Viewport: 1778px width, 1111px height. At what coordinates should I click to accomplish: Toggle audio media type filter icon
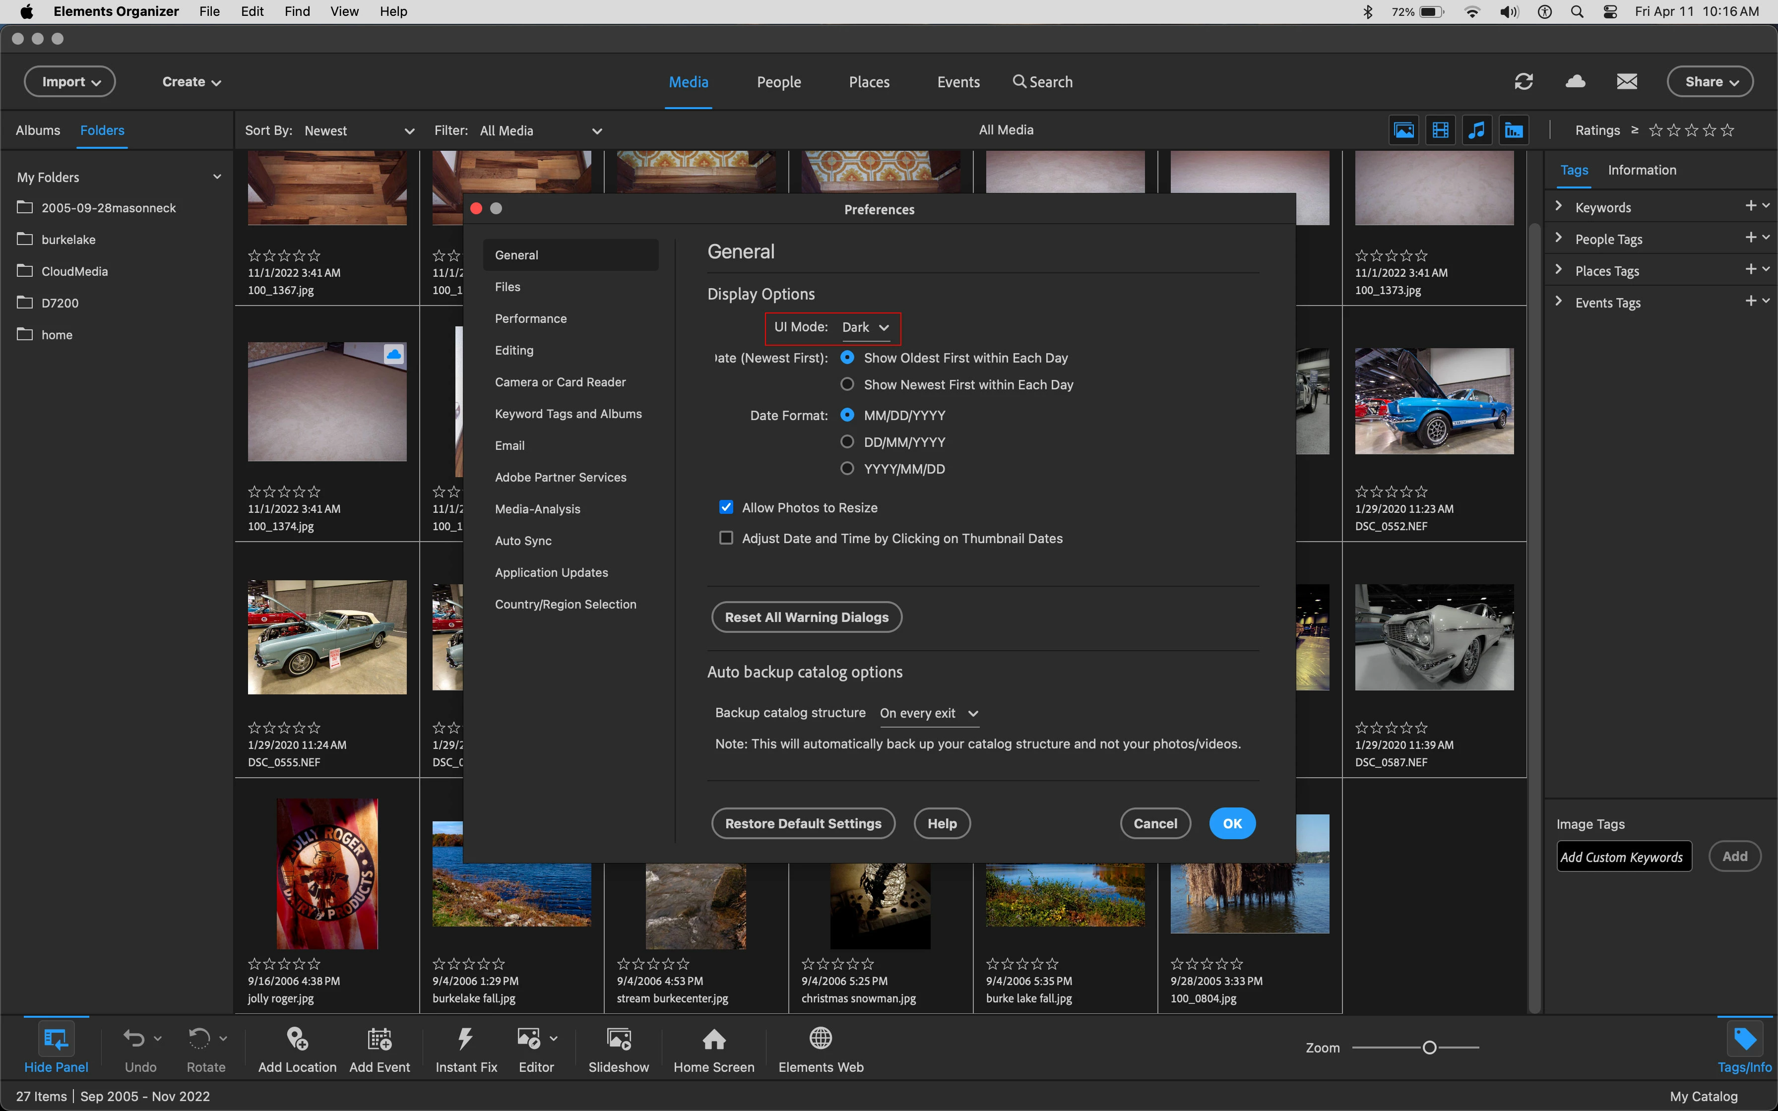[1477, 131]
